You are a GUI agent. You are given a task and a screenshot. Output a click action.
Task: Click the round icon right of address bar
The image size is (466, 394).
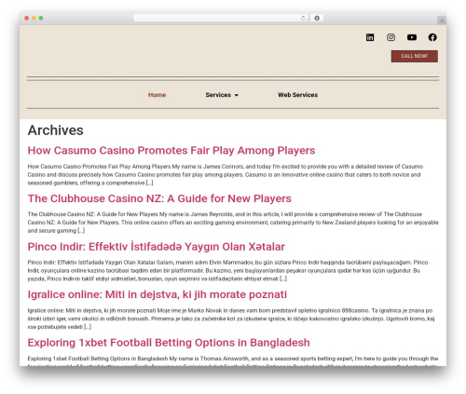pos(317,18)
